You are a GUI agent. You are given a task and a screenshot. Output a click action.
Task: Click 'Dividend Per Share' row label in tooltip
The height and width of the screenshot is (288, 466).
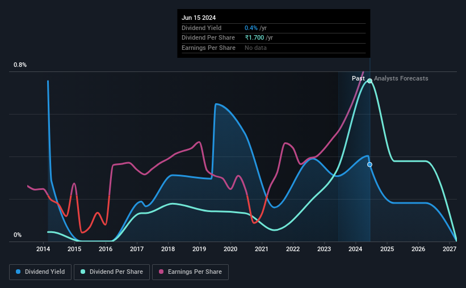[x=208, y=38]
